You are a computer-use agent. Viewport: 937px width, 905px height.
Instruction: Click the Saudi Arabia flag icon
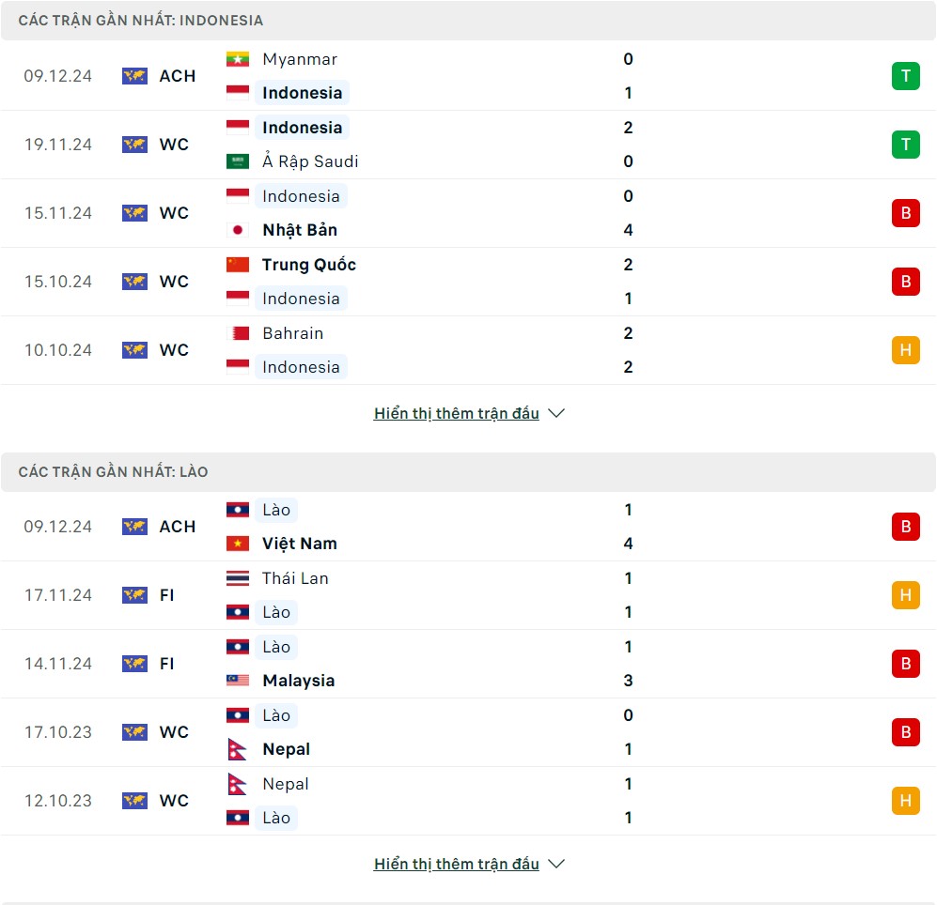pos(238,161)
